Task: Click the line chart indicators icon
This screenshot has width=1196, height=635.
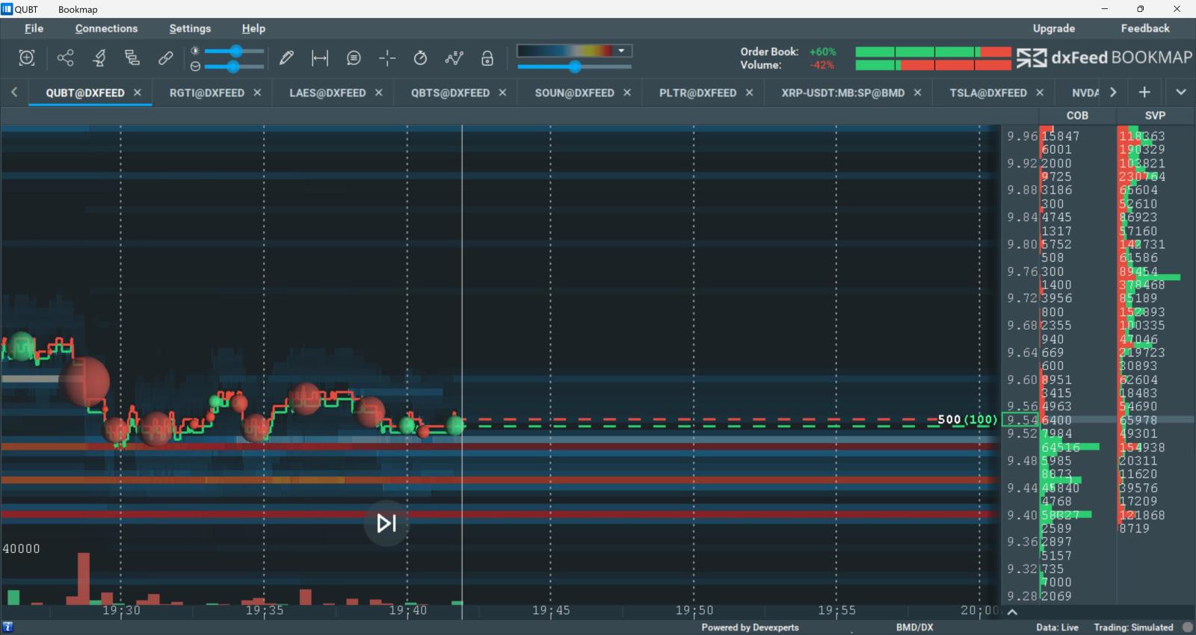Action: click(454, 58)
